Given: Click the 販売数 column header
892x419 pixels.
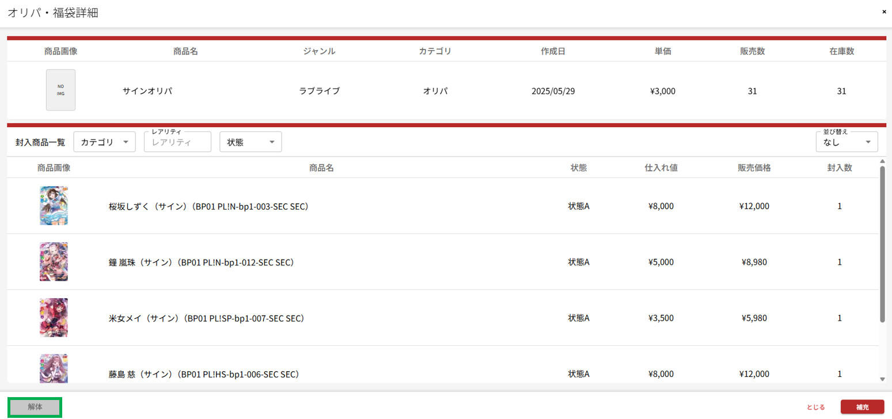Looking at the screenshot, I should click(x=753, y=51).
